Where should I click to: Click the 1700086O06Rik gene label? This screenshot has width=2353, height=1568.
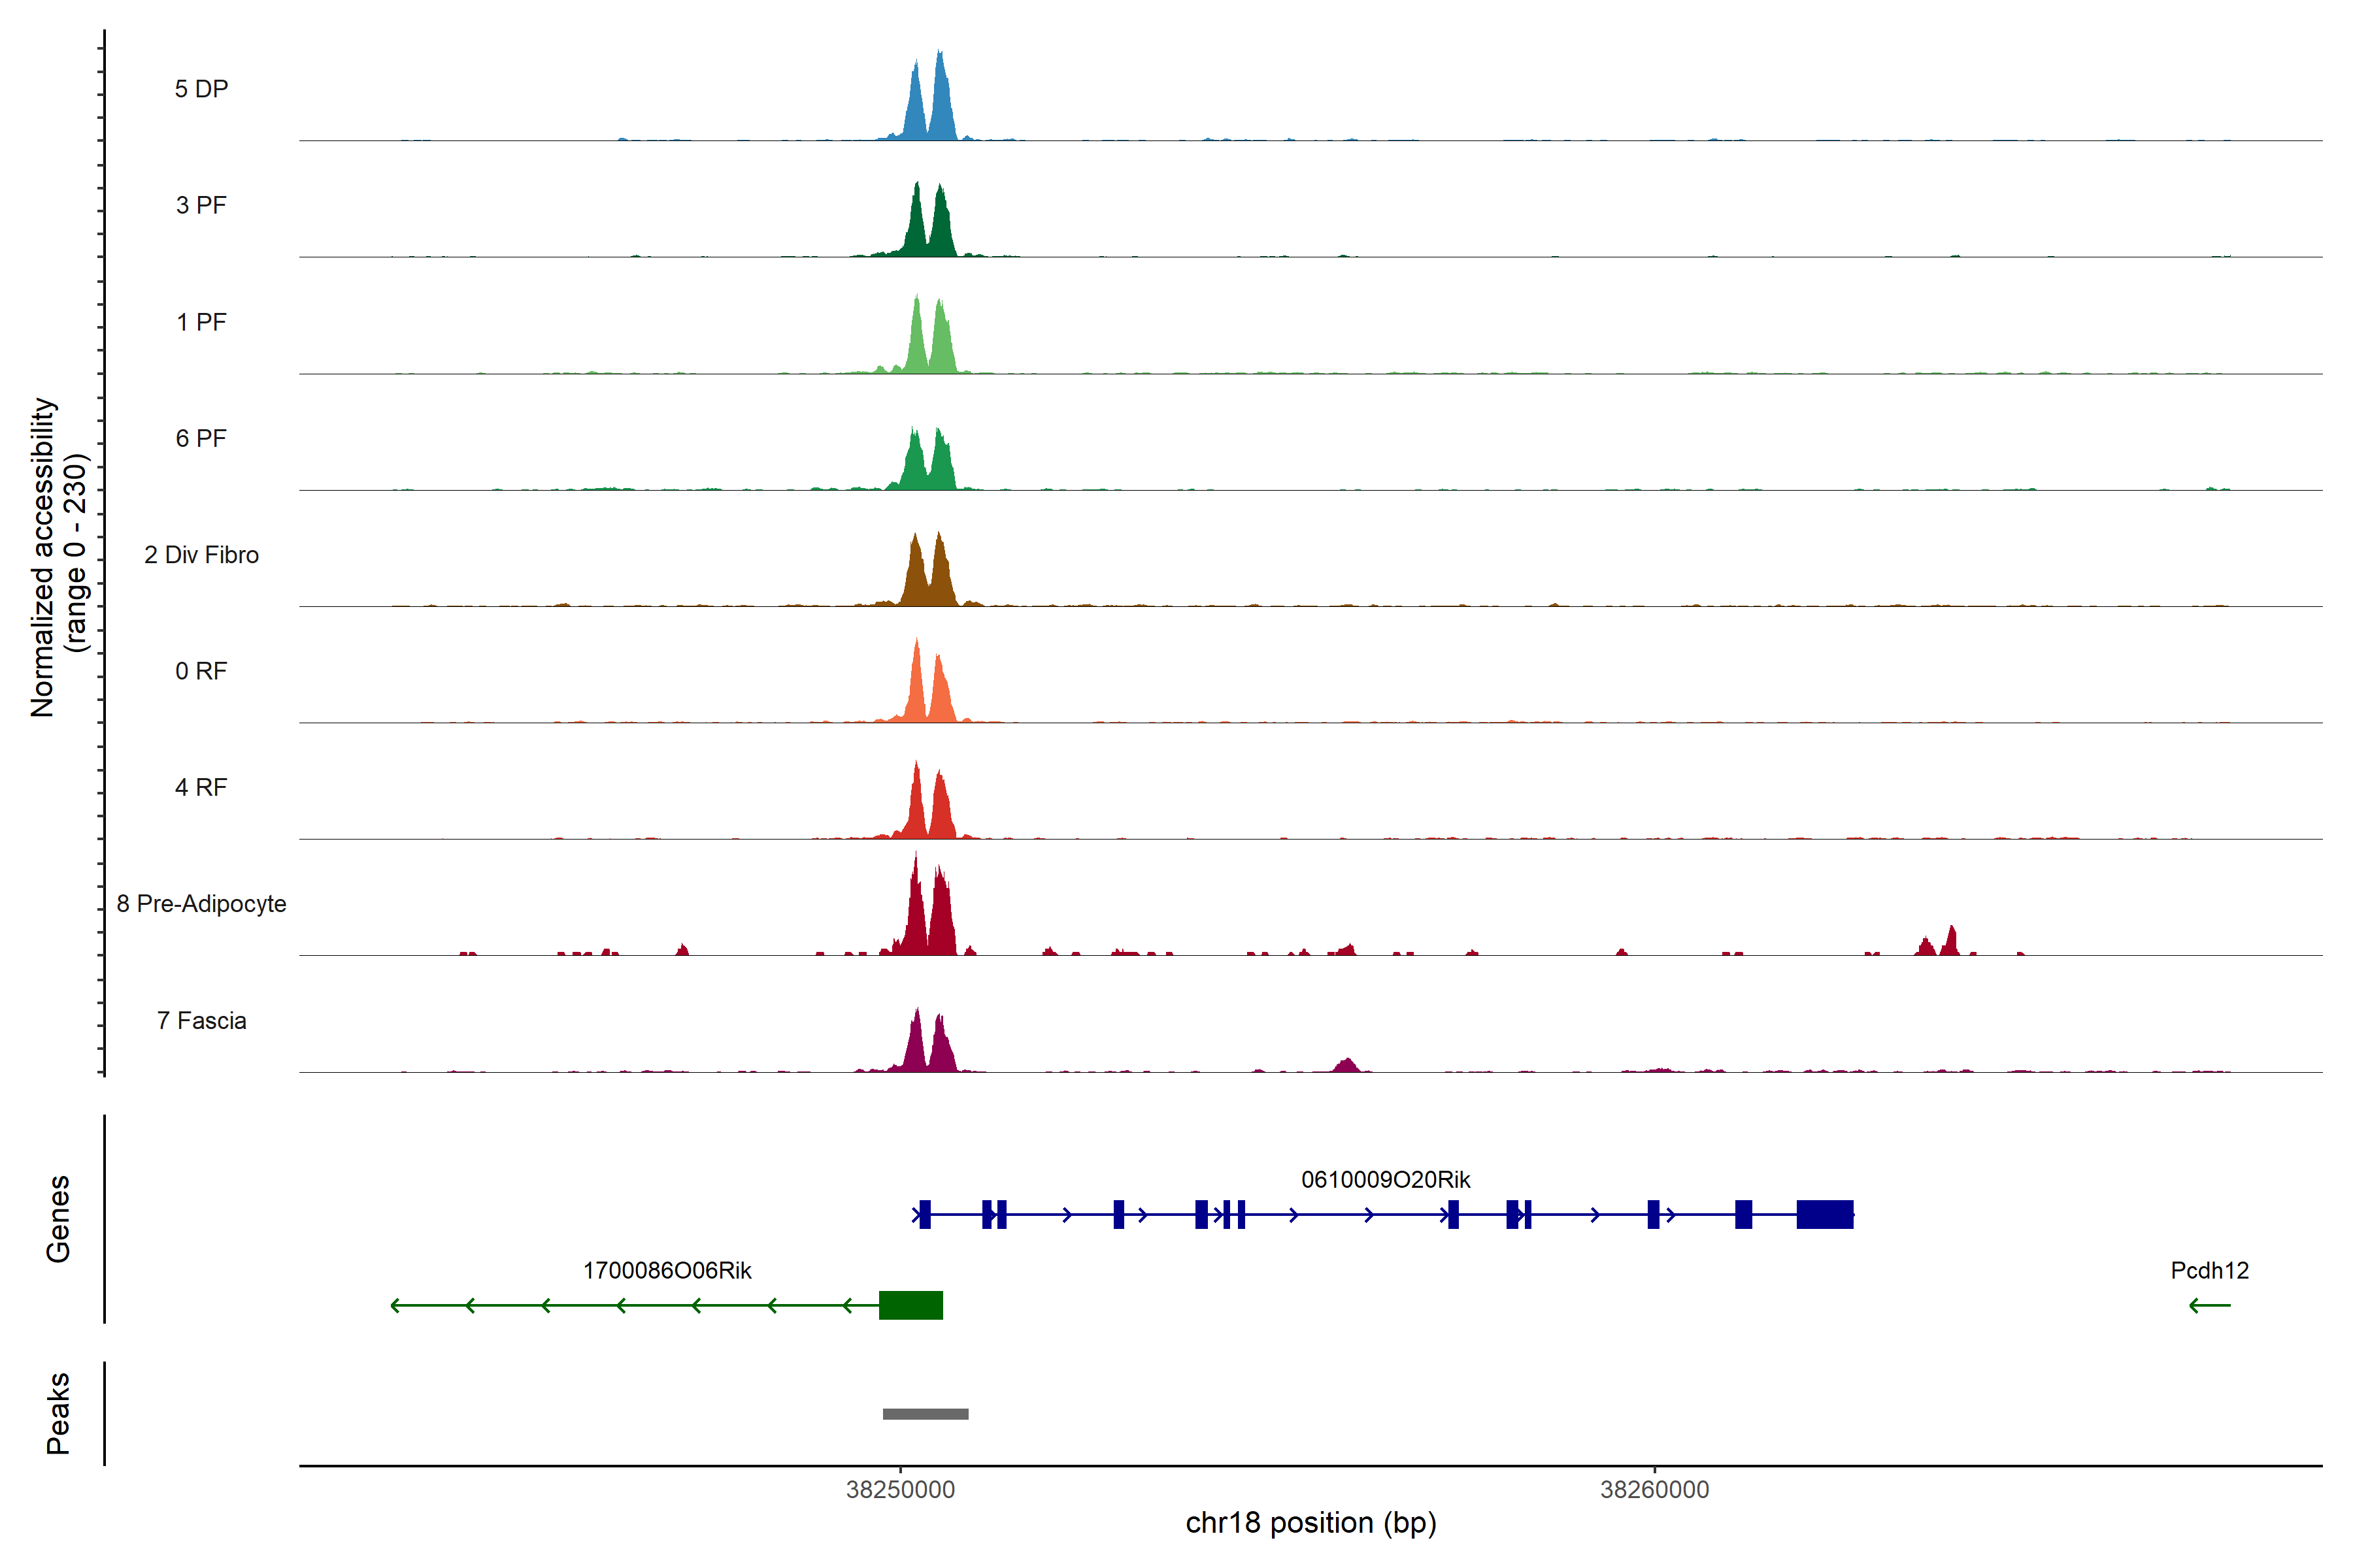coord(666,1270)
